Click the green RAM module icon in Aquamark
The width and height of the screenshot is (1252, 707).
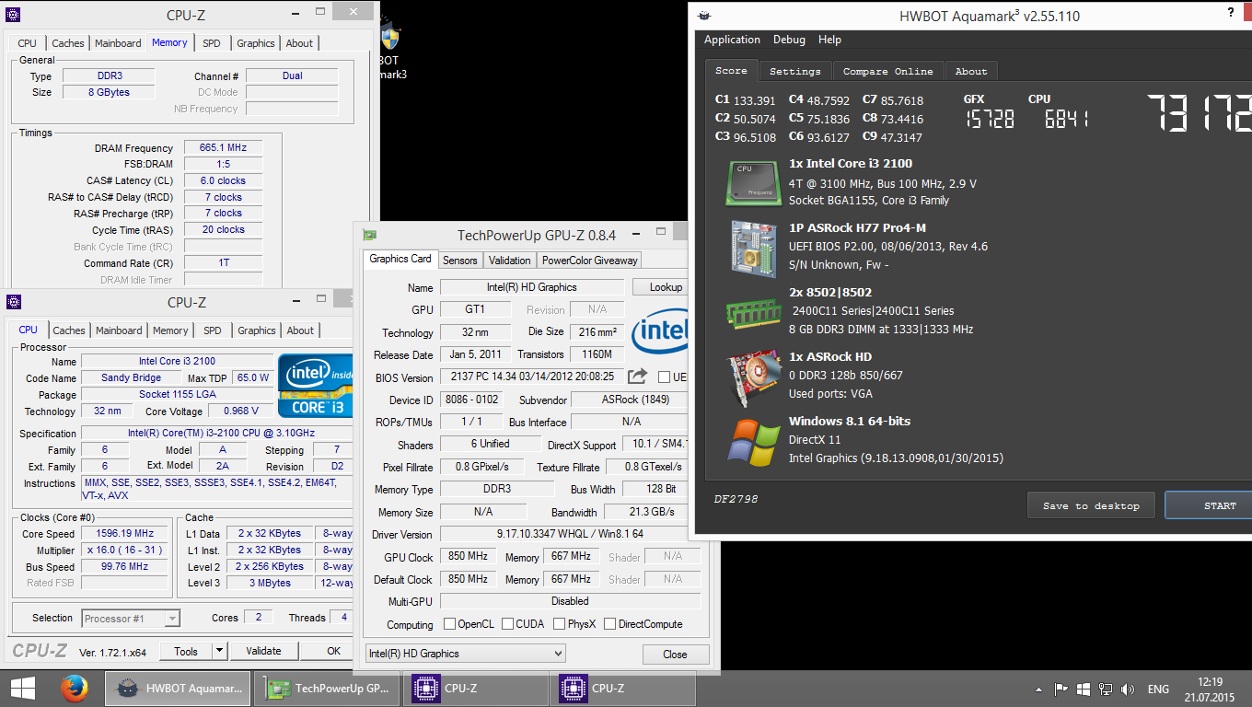(x=753, y=313)
